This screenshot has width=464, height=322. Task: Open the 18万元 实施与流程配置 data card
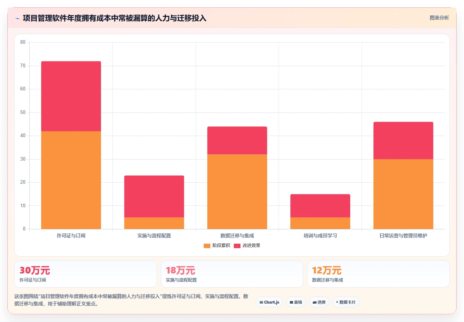coord(232,274)
